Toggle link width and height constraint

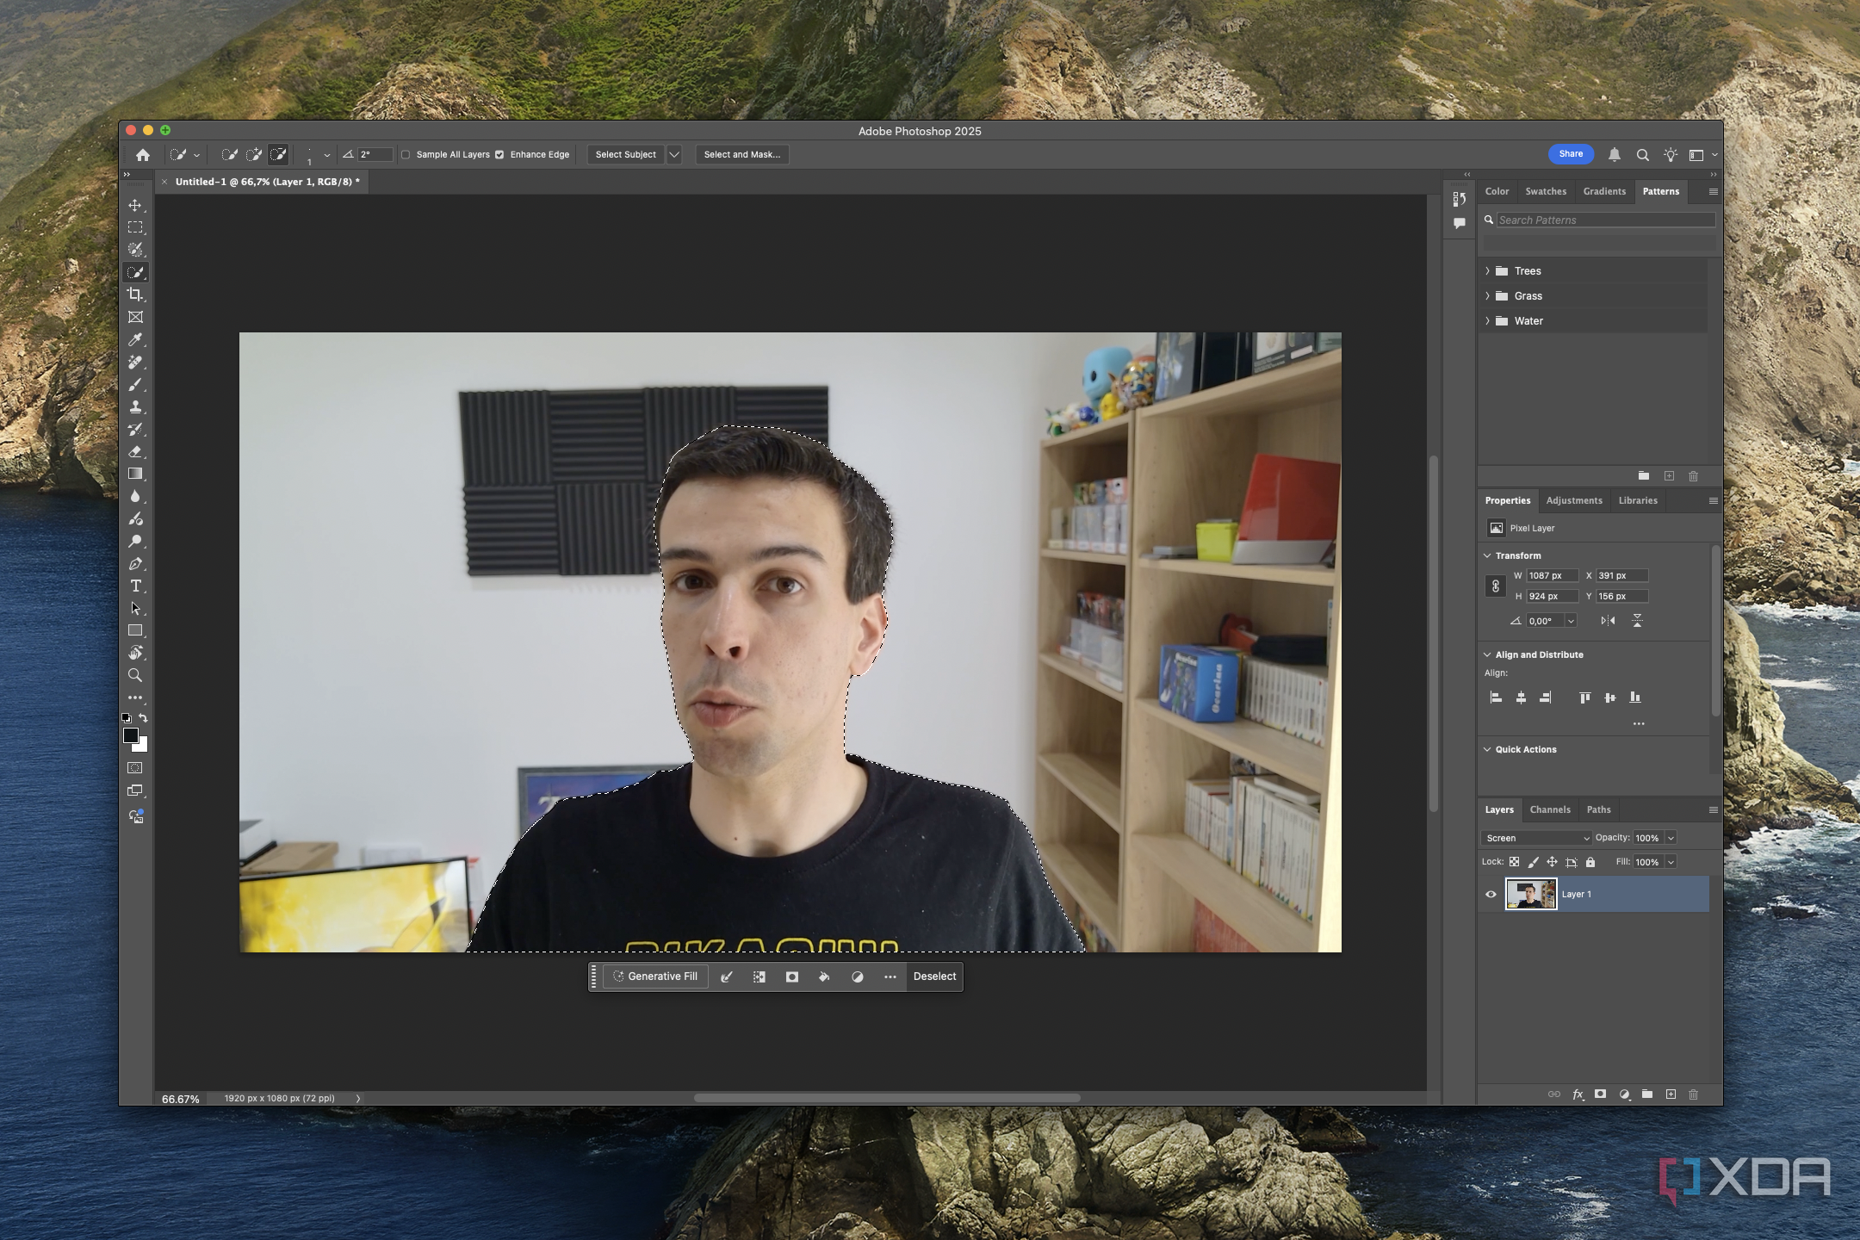tap(1496, 586)
